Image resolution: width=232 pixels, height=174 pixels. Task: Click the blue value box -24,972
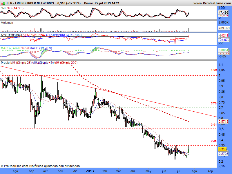pyautogui.click(x=224, y=40)
